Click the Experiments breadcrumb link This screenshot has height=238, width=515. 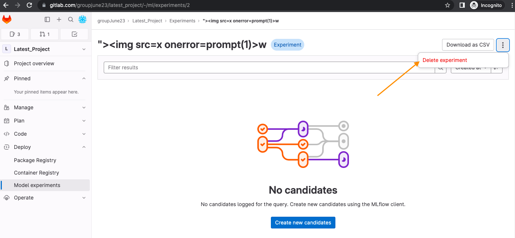coord(182,21)
